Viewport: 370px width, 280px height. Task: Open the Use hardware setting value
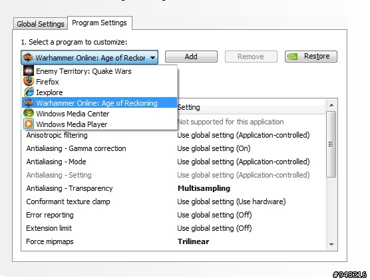click(x=232, y=202)
